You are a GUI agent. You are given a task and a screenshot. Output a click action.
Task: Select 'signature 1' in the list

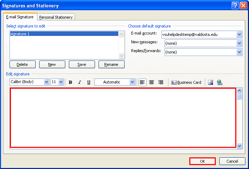pyautogui.click(x=64, y=34)
